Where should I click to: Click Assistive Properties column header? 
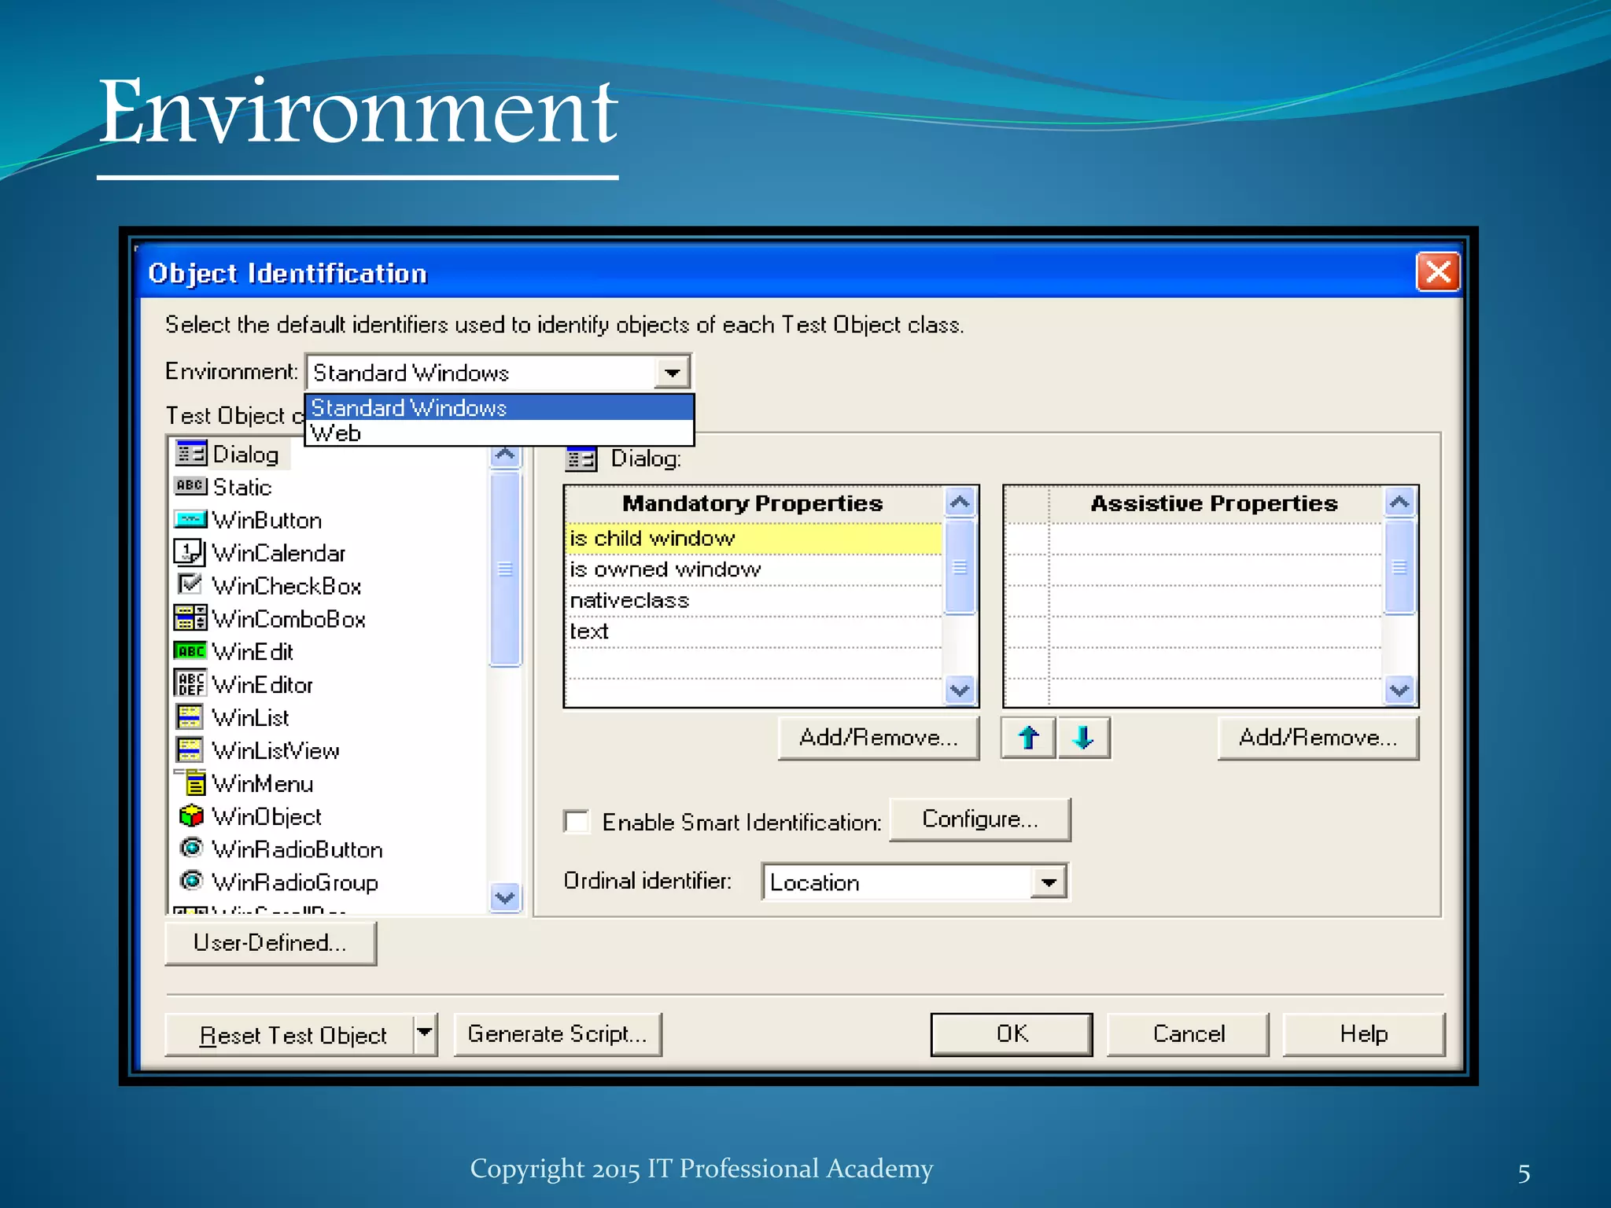pos(1215,503)
